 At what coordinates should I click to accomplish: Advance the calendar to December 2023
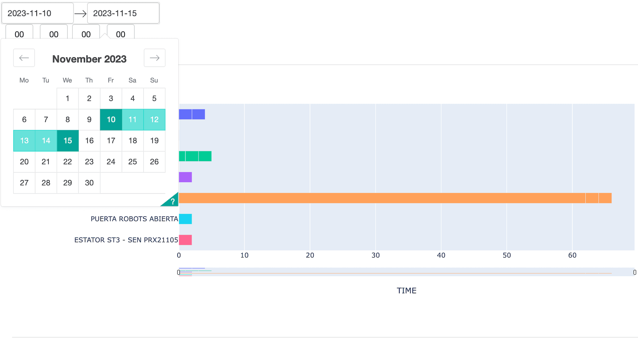coord(154,58)
